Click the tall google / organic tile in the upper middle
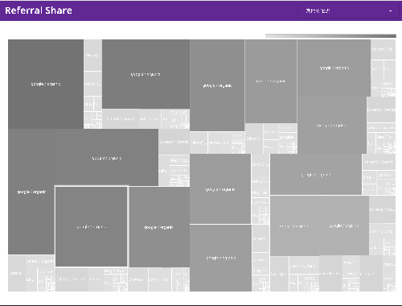This screenshot has height=306, width=402. click(x=217, y=85)
